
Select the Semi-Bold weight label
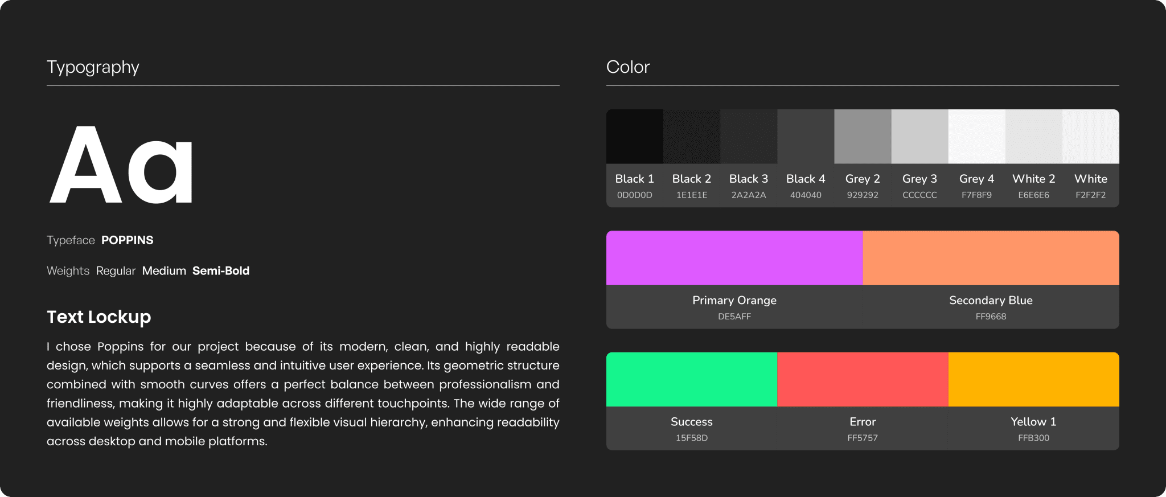coord(221,271)
